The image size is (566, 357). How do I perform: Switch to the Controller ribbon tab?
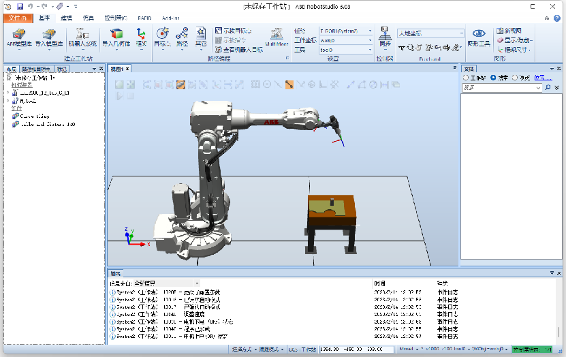(116, 18)
